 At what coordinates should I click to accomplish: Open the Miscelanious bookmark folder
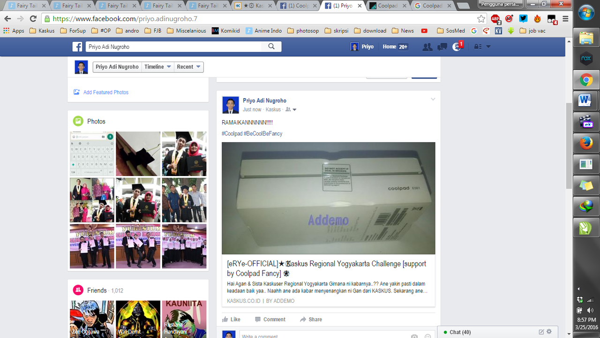(x=186, y=31)
